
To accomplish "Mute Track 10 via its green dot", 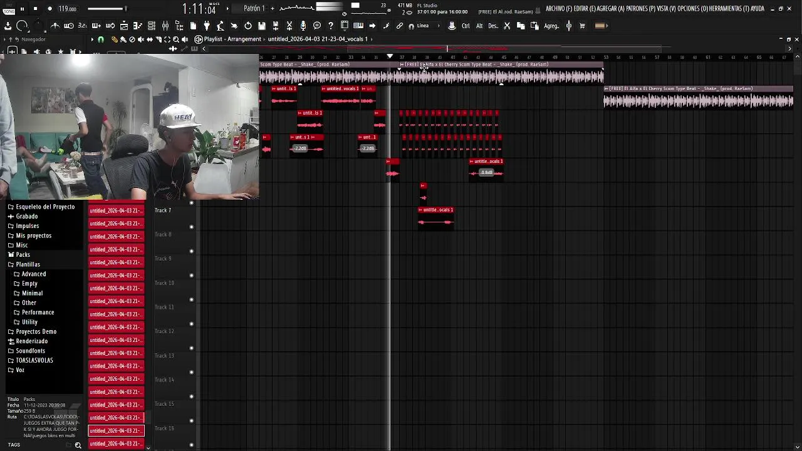I will point(192,299).
